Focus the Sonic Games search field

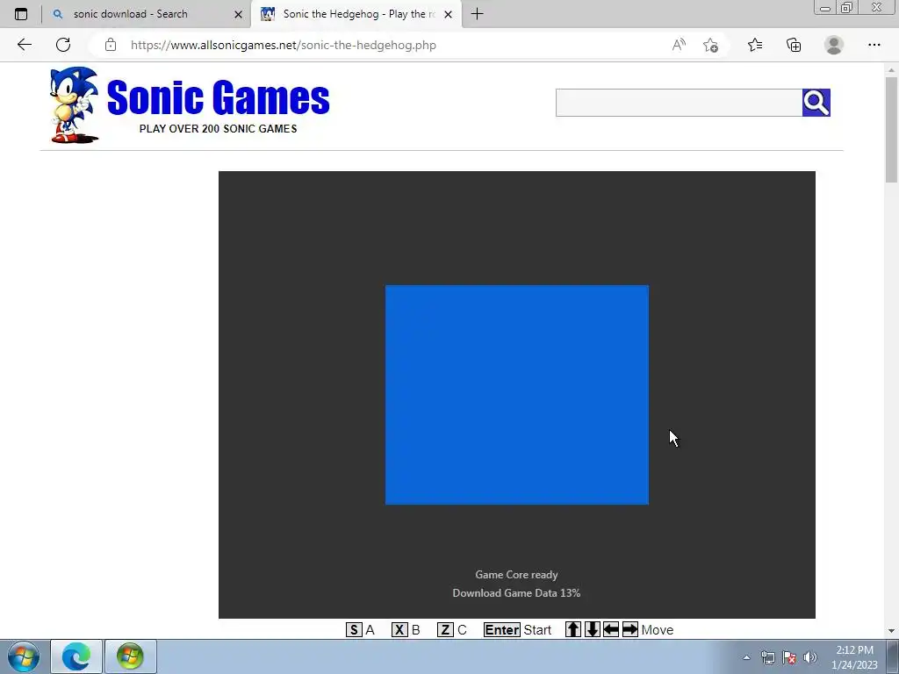679,103
